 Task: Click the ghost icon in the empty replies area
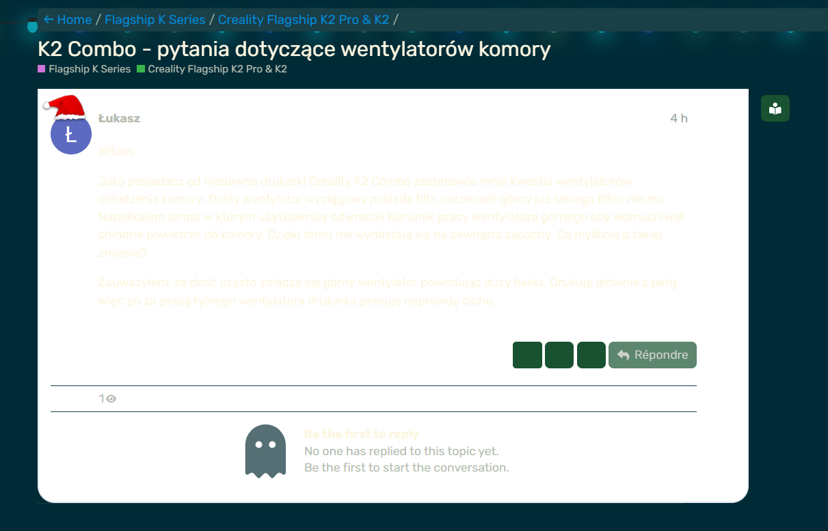(265, 451)
